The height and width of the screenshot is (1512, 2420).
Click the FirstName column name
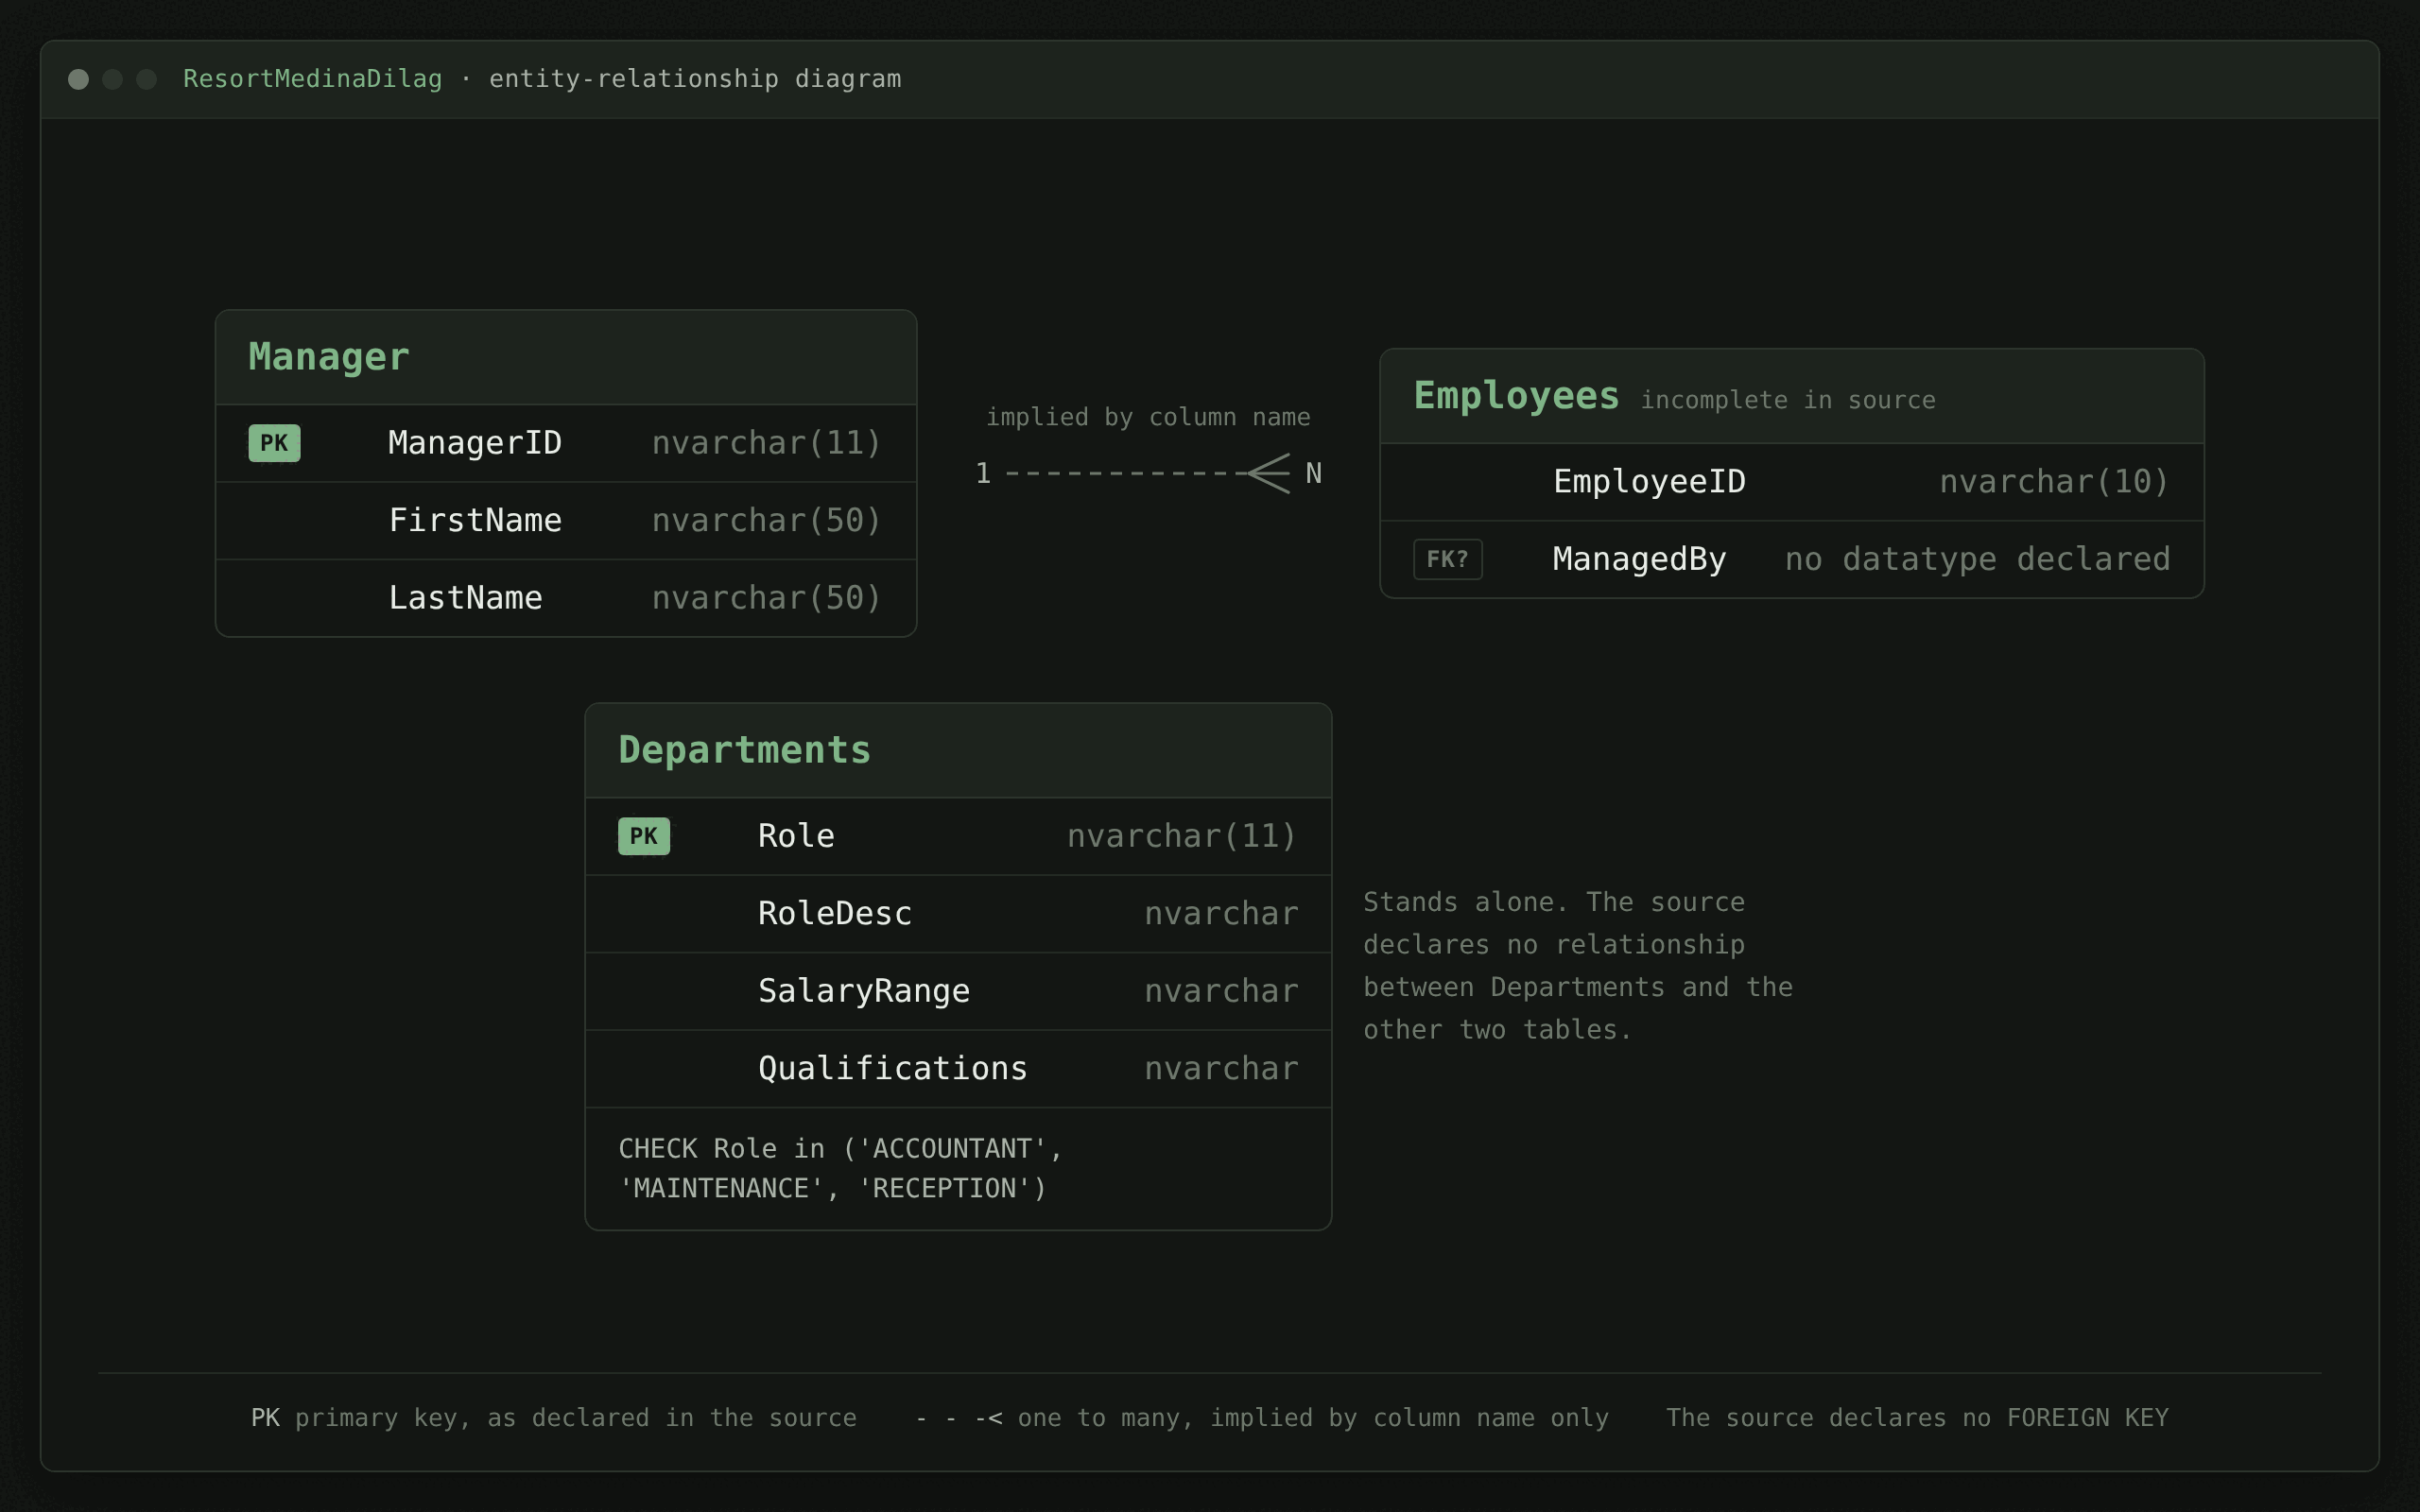(475, 520)
